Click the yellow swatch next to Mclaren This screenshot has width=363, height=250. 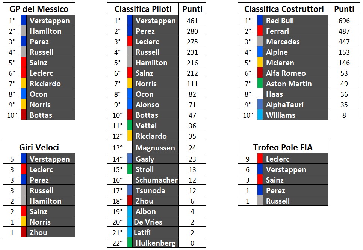[x=260, y=63]
